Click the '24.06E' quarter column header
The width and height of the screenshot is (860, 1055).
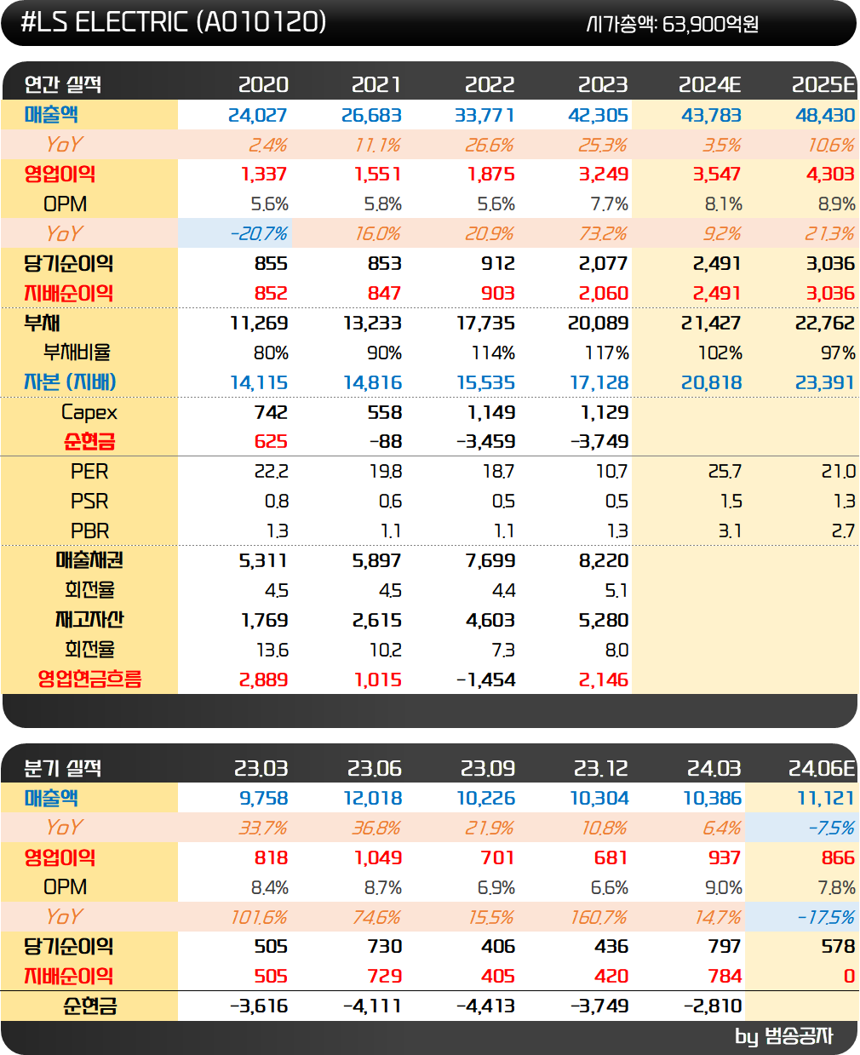822,768
